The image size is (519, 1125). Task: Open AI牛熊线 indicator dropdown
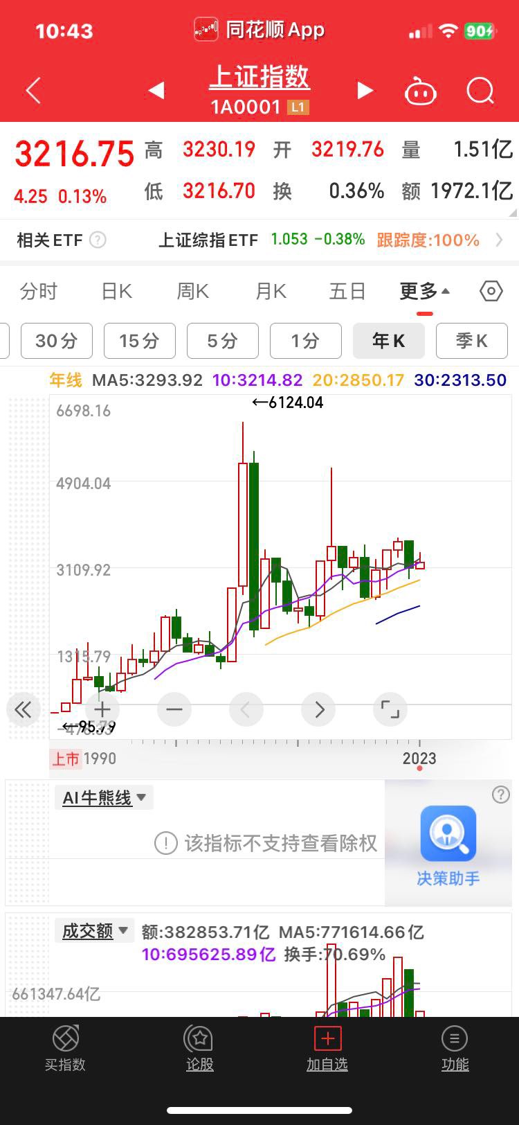[104, 798]
